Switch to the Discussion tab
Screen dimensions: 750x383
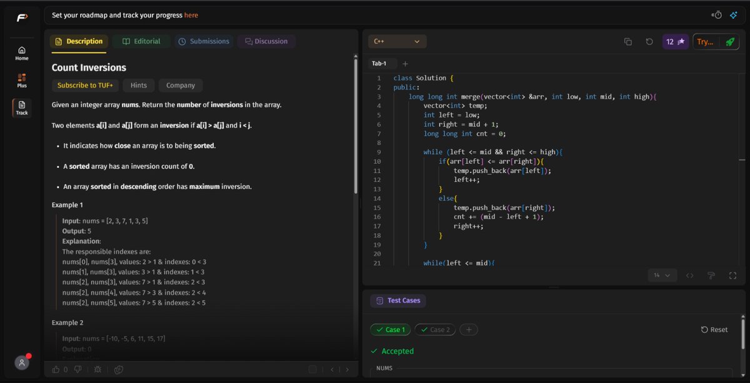point(266,41)
